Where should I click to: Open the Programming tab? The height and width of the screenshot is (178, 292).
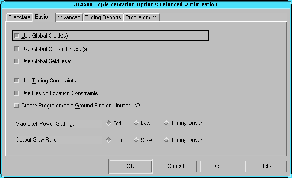[x=141, y=17]
